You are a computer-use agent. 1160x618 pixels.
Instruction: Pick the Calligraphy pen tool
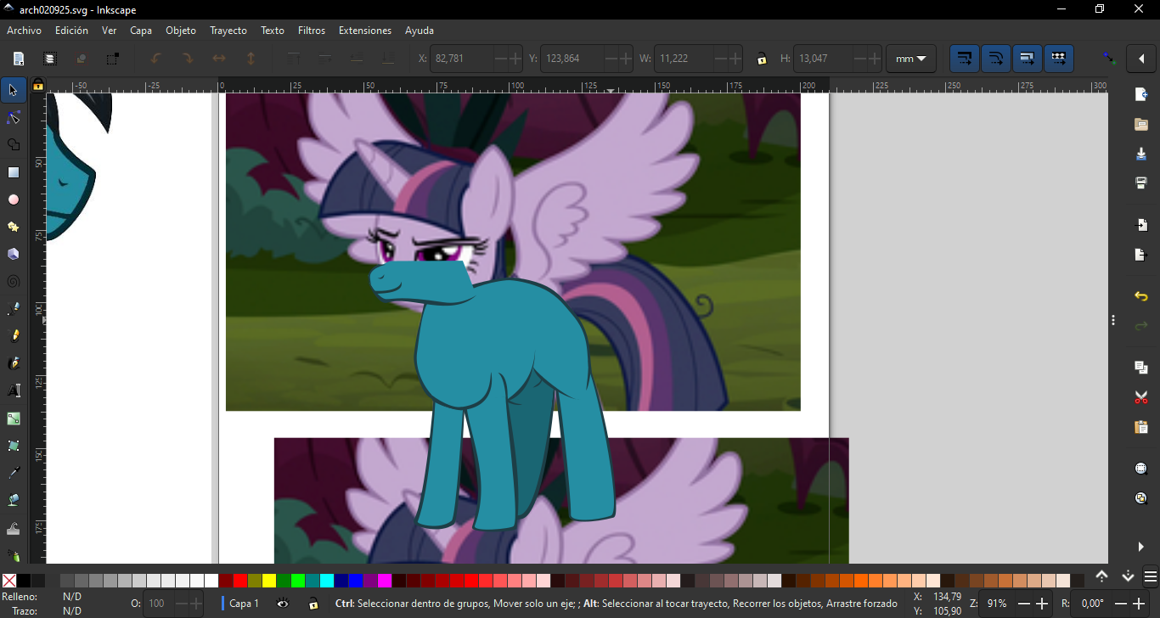coord(14,363)
